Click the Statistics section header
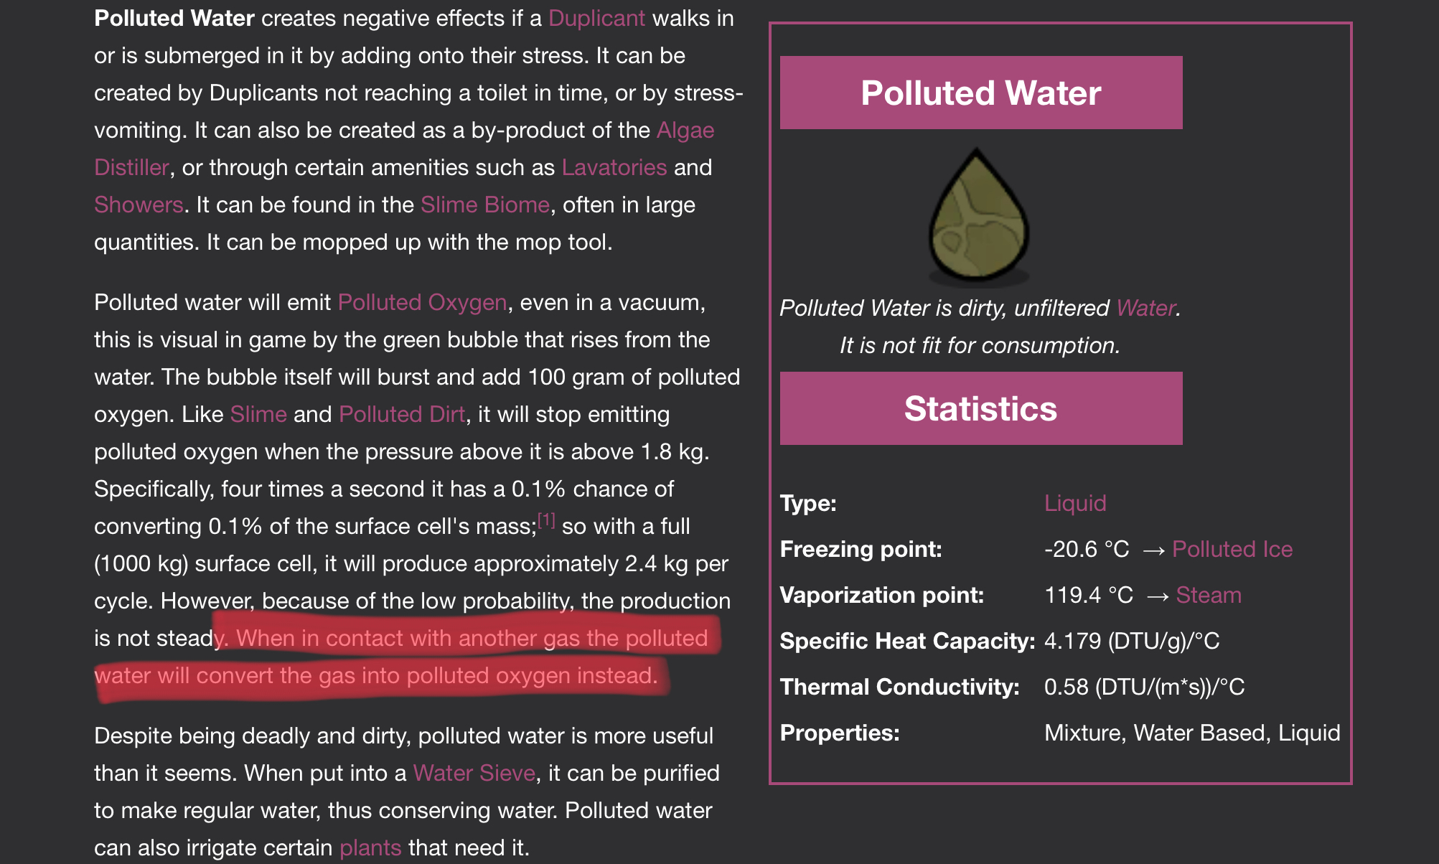Screen dimensions: 1439x864 coord(980,409)
